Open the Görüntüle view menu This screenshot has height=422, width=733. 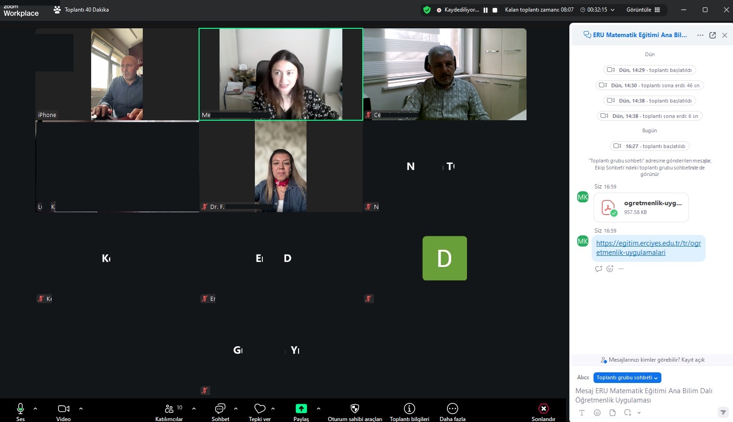click(x=643, y=10)
